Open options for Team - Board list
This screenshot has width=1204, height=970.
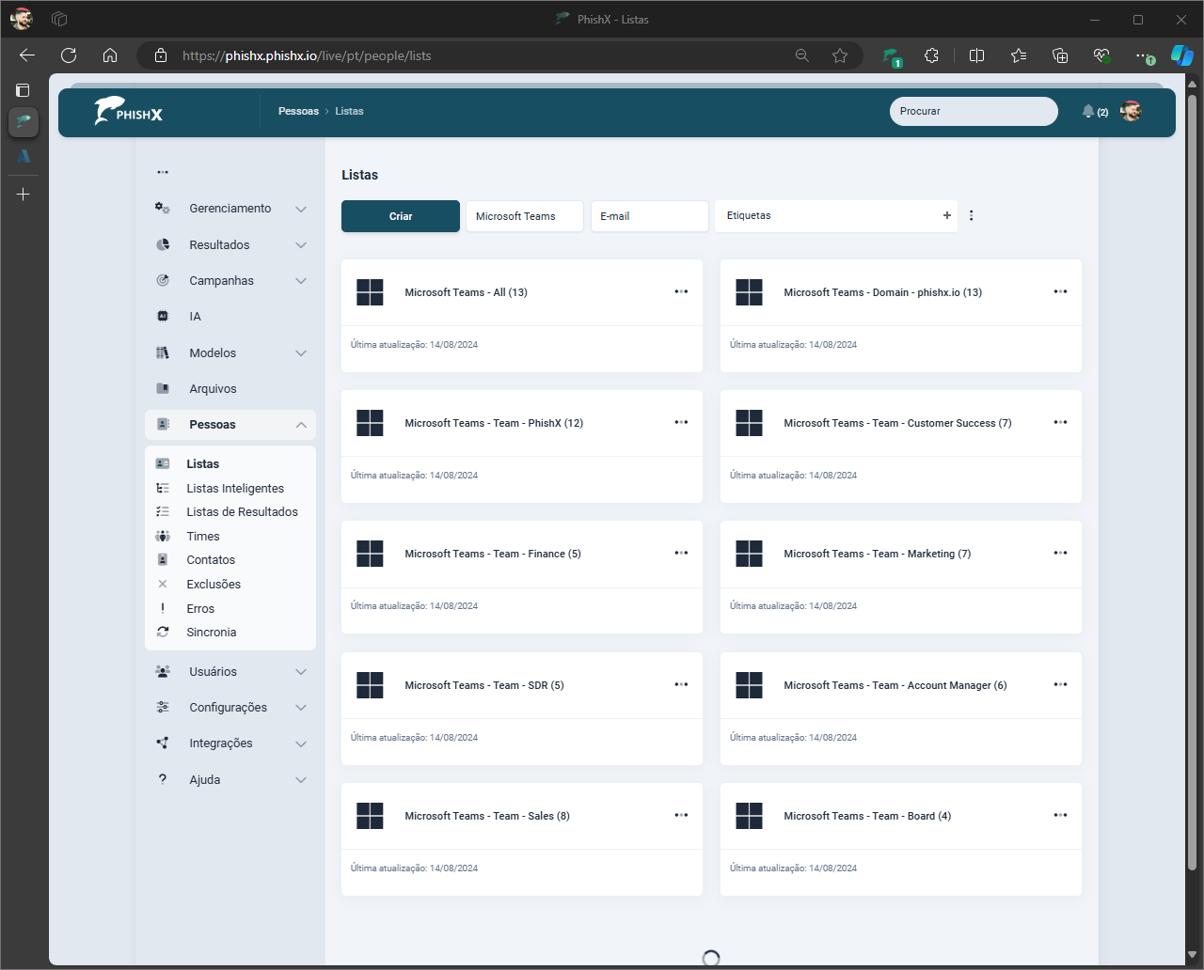point(1060,815)
